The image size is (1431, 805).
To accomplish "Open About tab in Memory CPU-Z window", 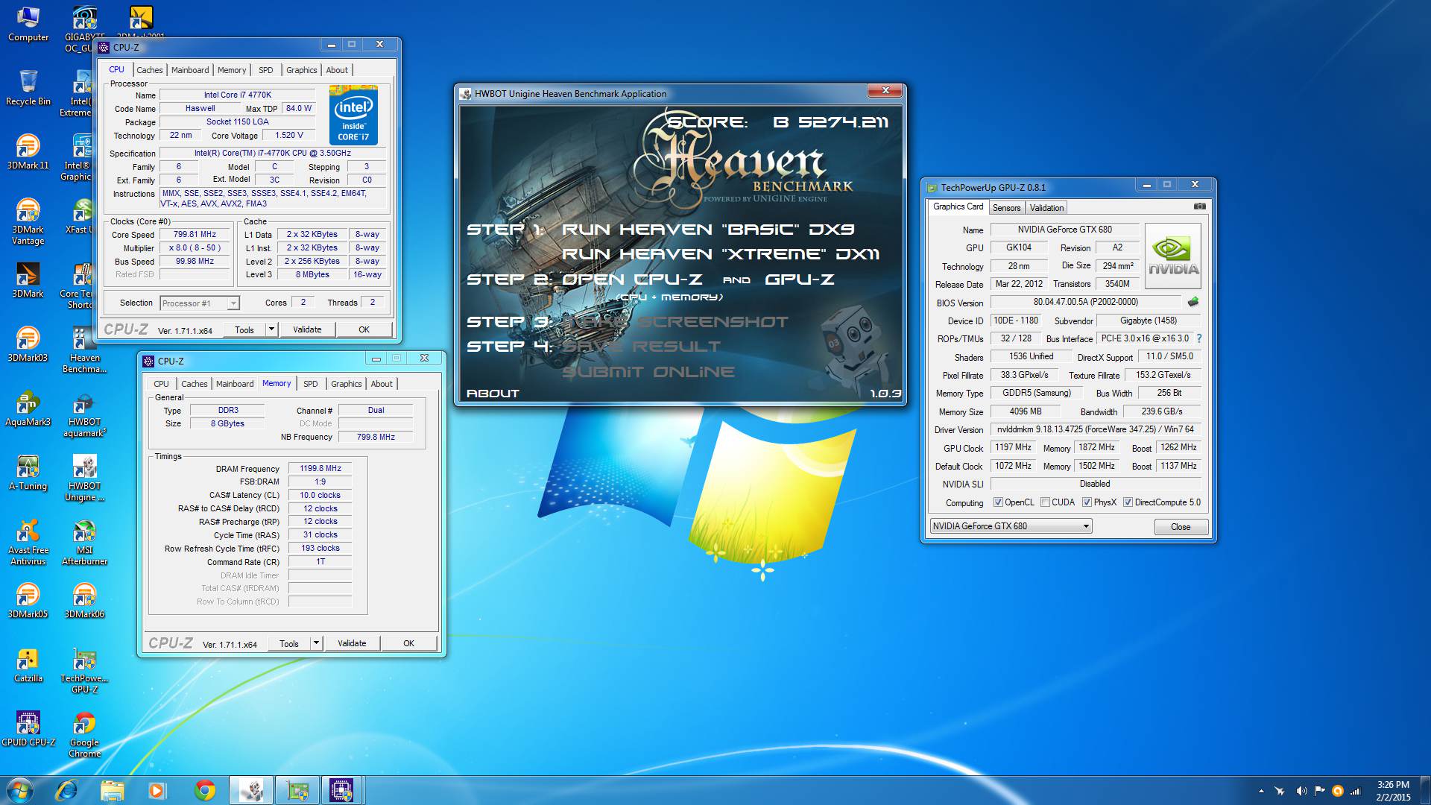I will tap(382, 384).
